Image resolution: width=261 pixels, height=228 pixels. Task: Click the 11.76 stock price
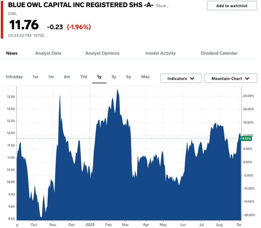[x=24, y=25]
